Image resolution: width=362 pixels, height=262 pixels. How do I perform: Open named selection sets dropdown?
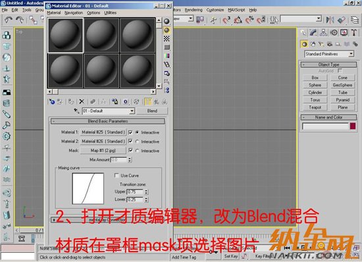pos(319,18)
